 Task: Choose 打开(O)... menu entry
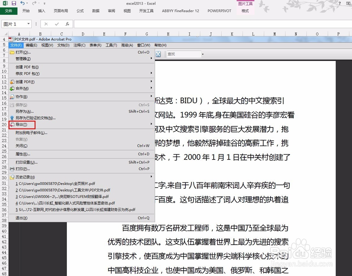pyautogui.click(x=82, y=52)
